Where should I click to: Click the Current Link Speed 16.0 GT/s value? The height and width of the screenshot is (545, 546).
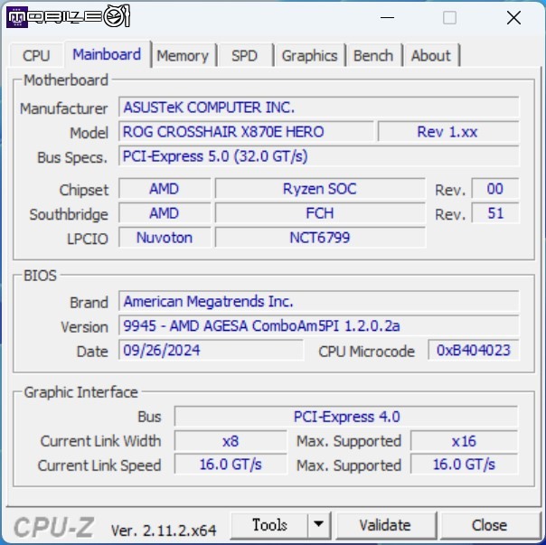[231, 465]
